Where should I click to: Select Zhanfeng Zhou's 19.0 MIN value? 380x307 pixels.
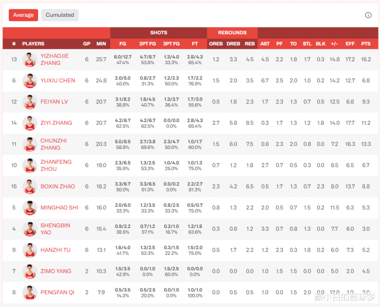[x=101, y=165]
